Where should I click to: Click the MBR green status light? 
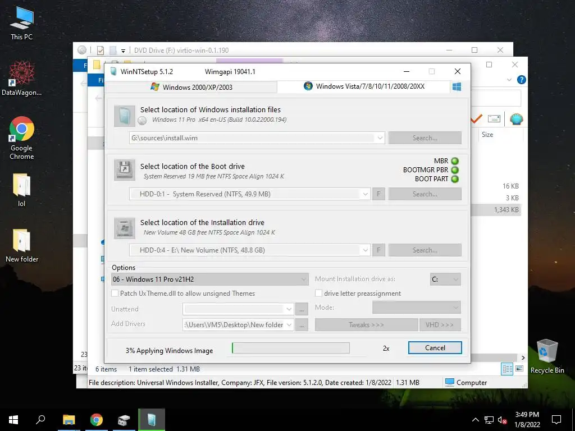[455, 161]
